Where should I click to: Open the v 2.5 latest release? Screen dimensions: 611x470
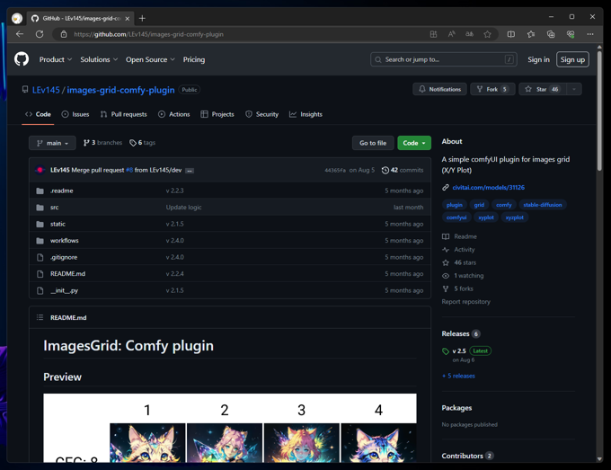pos(459,350)
